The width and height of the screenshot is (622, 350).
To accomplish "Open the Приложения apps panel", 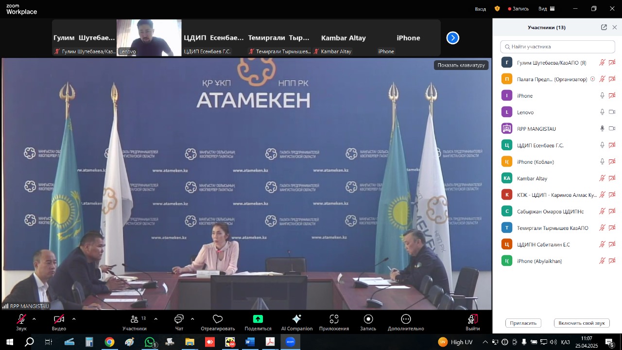I will (x=334, y=323).
